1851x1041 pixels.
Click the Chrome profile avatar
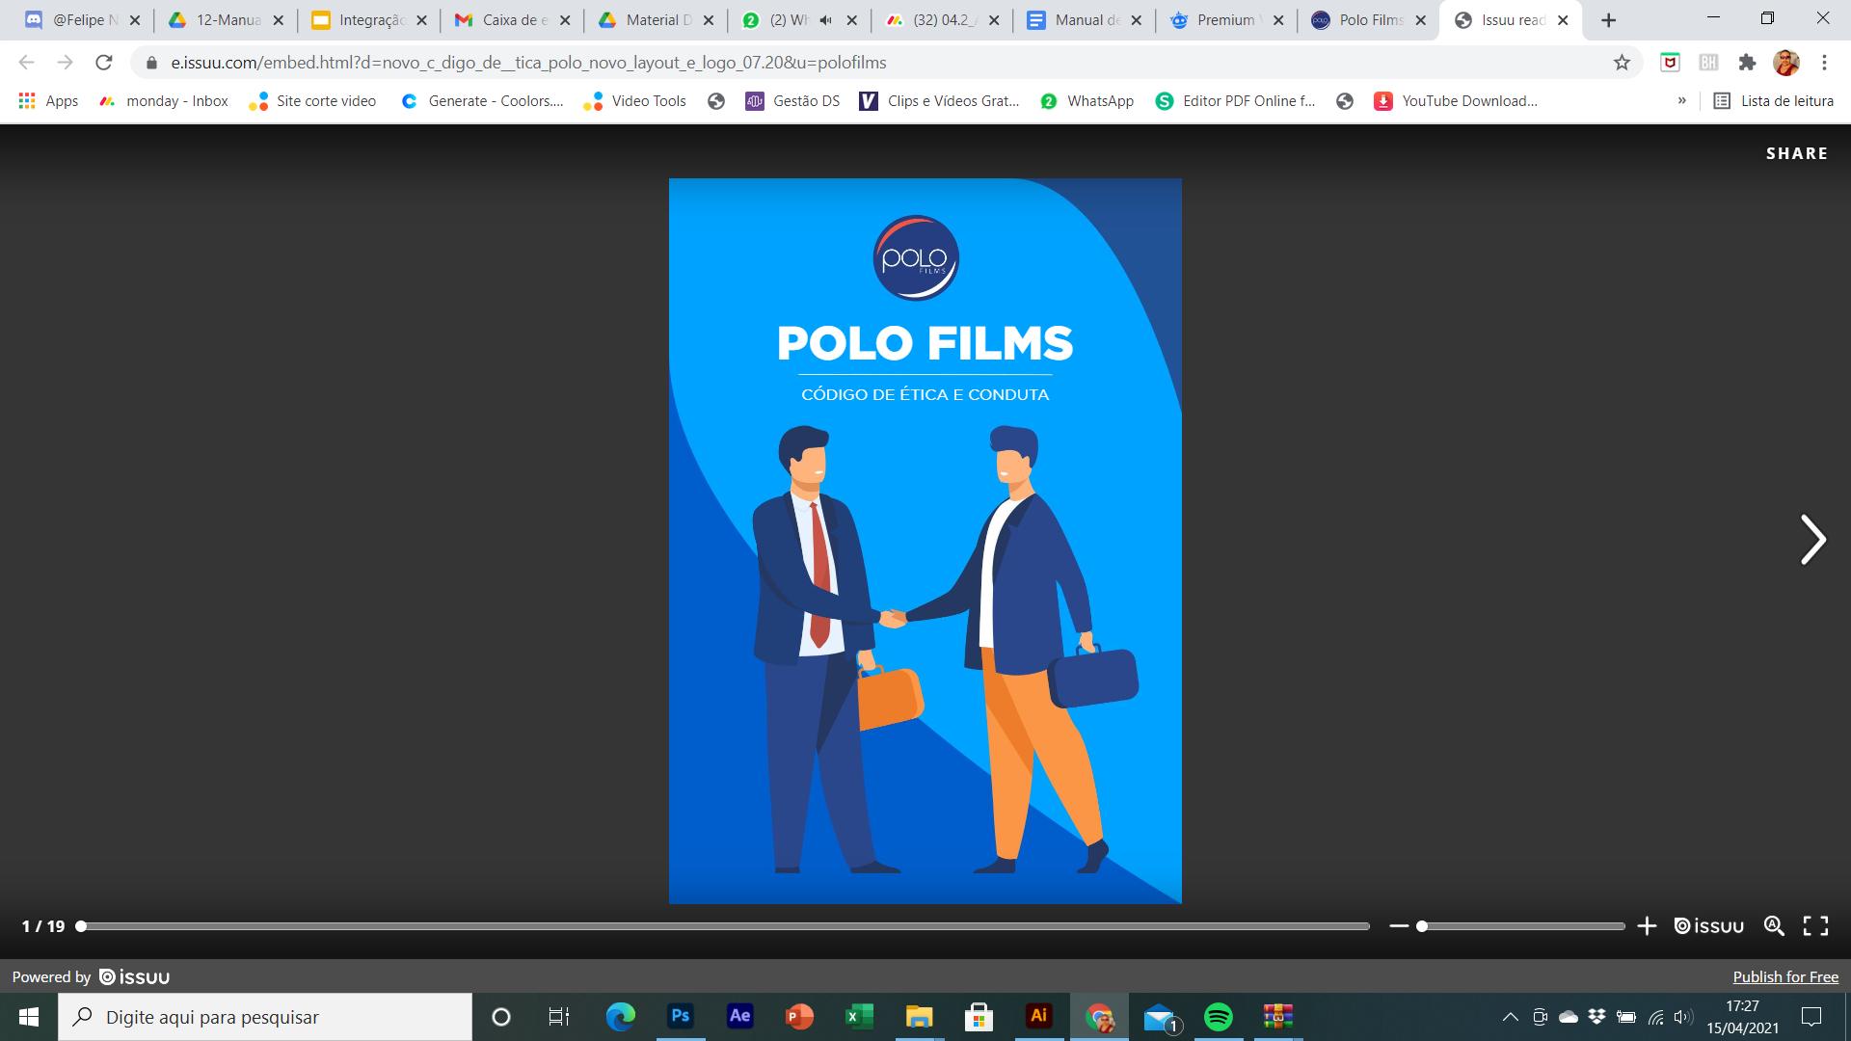(1786, 63)
